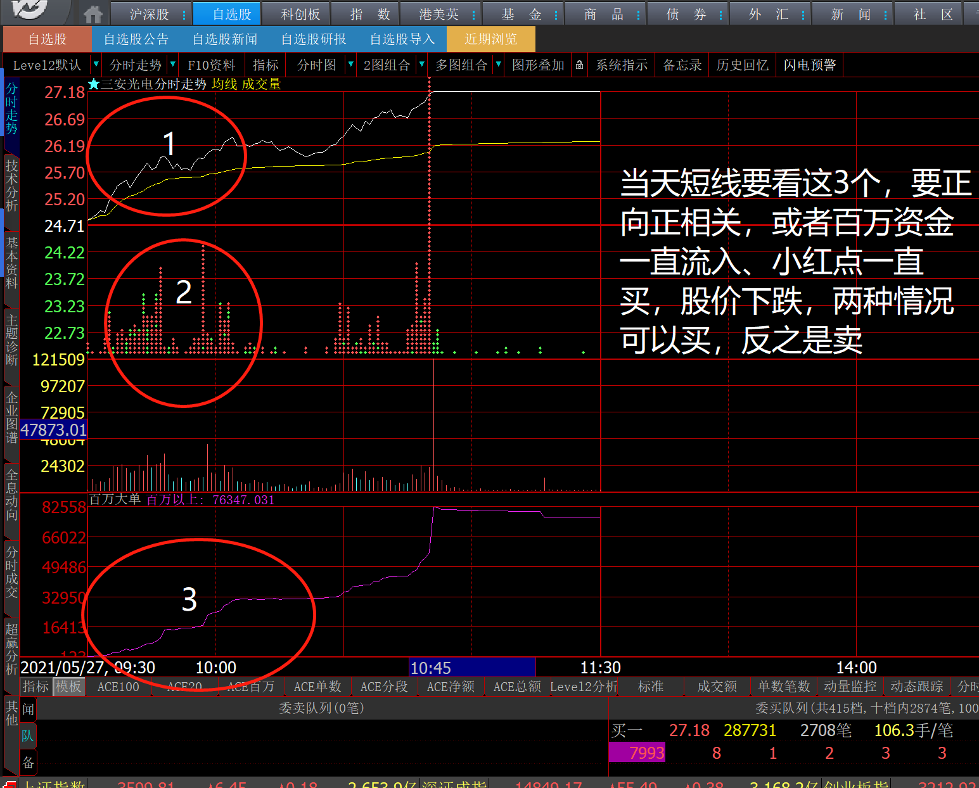Switch to 自选股公告 tab
Screen dimensions: 979x788
[136, 39]
